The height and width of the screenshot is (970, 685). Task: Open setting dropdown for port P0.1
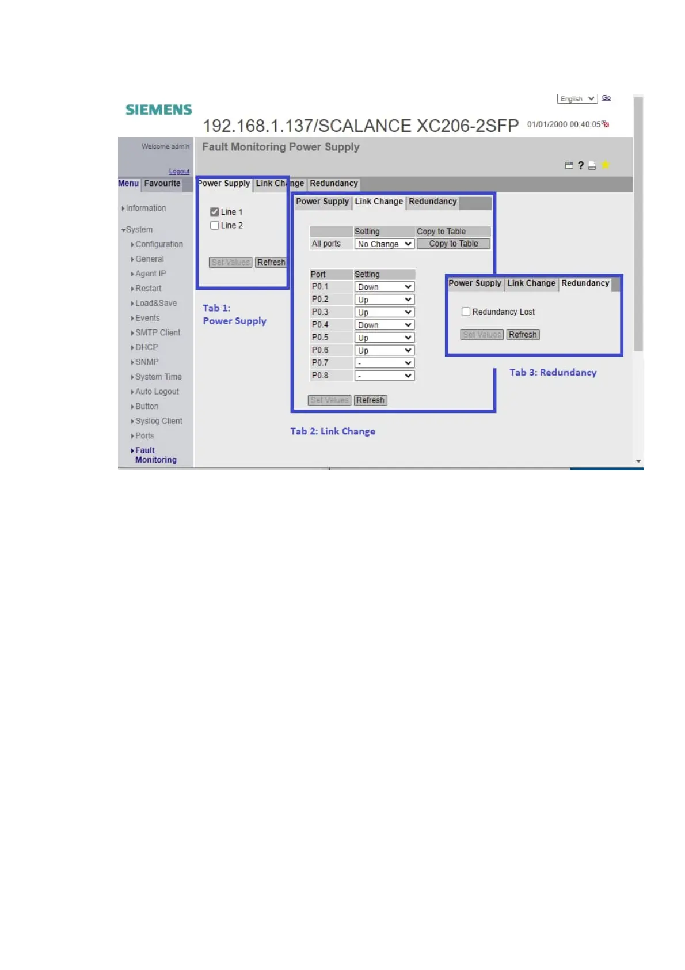click(384, 287)
